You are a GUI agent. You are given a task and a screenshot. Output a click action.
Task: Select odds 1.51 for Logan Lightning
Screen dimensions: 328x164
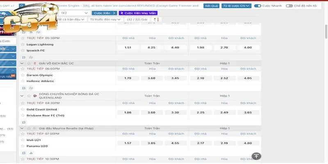point(128,48)
